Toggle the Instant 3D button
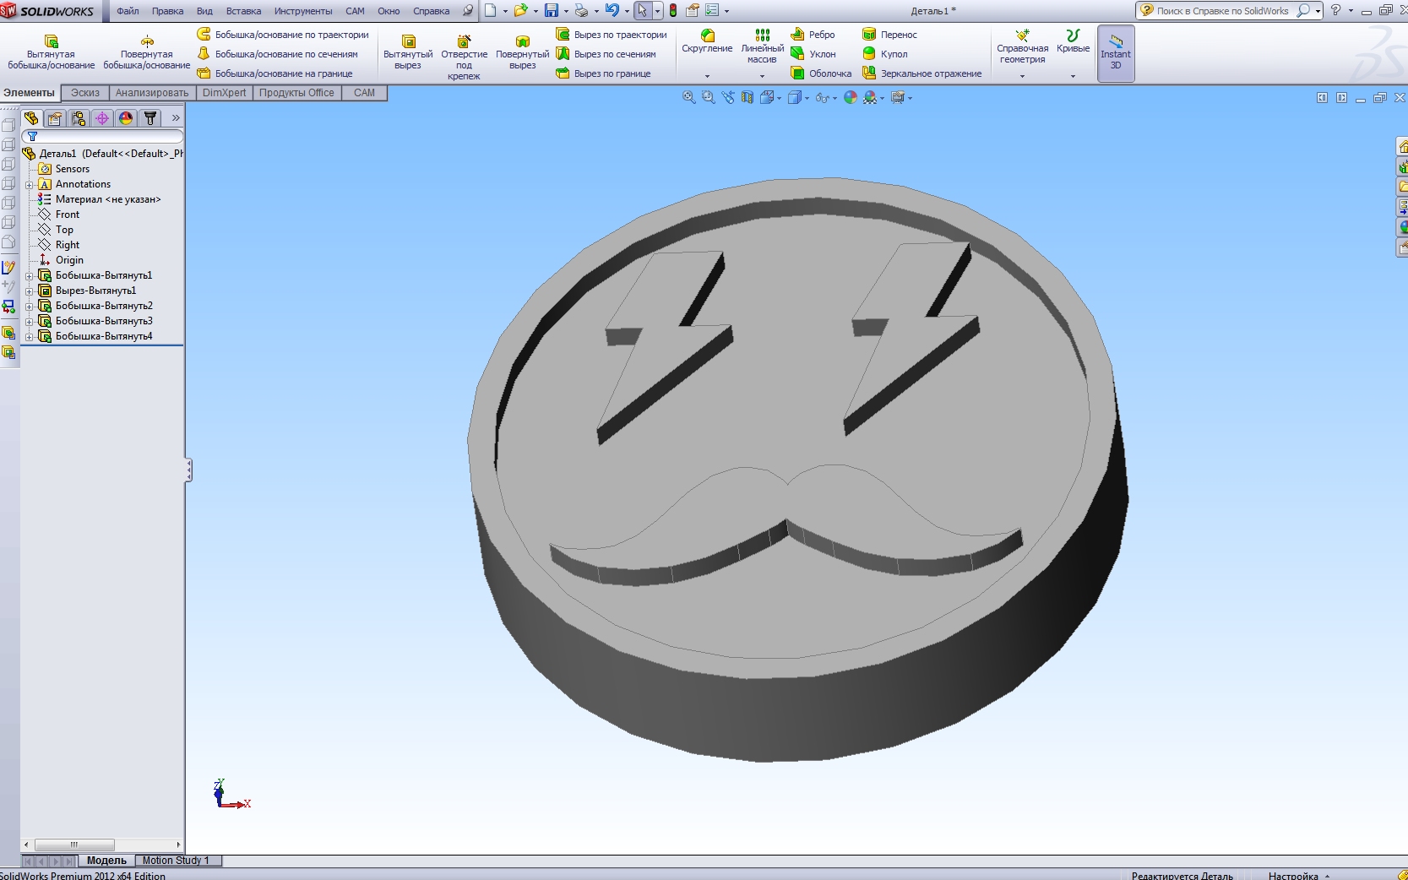The height and width of the screenshot is (880, 1408). [1116, 53]
